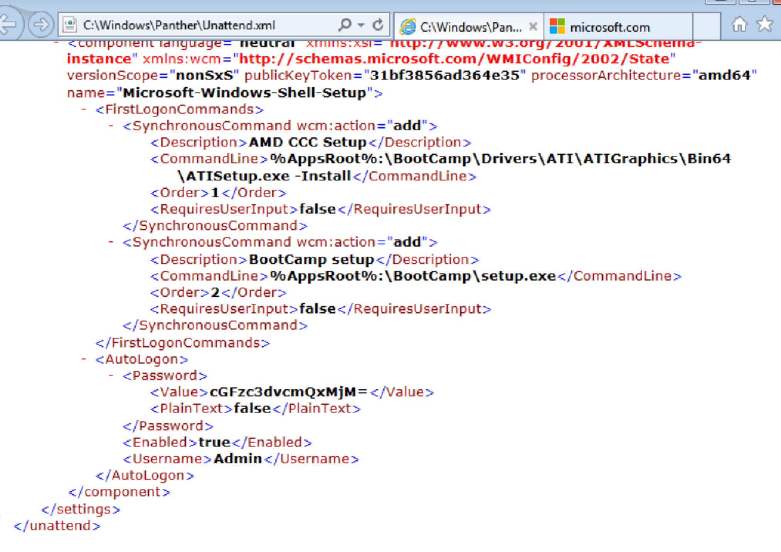Viewport: 781px width, 552px height.
Task: Click the Order value 1
Action: click(215, 193)
